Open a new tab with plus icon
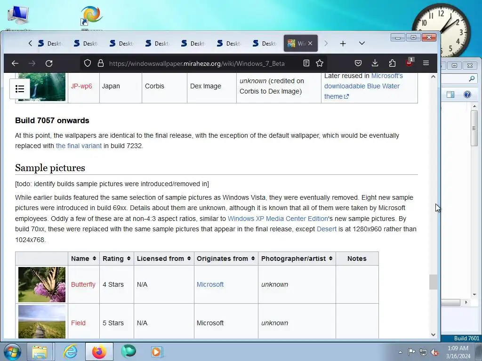 coord(343,44)
